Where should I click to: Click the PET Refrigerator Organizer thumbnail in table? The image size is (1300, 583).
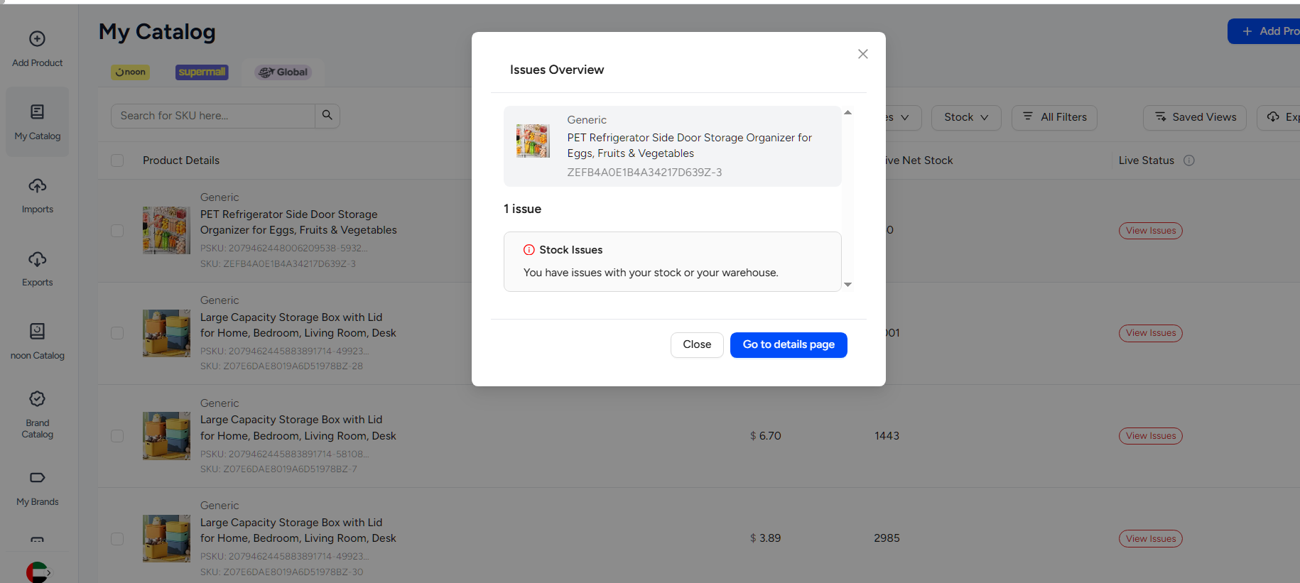(166, 230)
